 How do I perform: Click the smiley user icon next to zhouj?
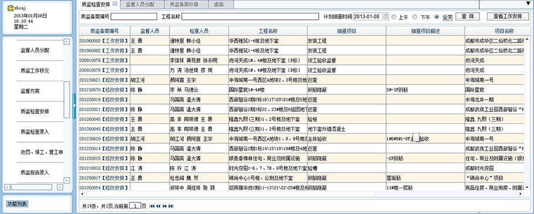point(11,8)
